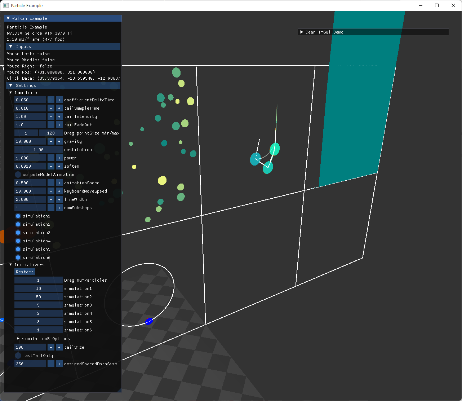462x401 pixels.
Task: Click simulation5 particle count field
Action: (39, 322)
